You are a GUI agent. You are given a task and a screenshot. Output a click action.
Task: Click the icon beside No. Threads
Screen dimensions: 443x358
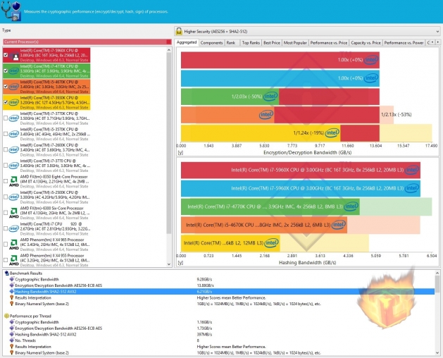(11, 340)
